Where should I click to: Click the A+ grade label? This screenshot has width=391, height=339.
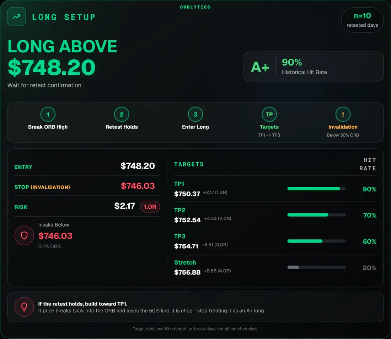[260, 67]
